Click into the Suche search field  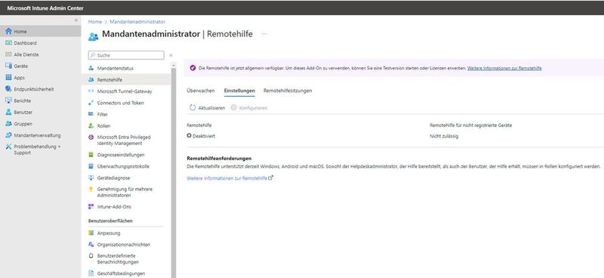pos(126,55)
